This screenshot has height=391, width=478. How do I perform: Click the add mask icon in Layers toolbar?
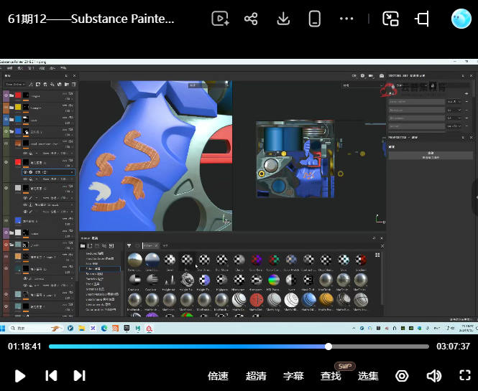38,84
